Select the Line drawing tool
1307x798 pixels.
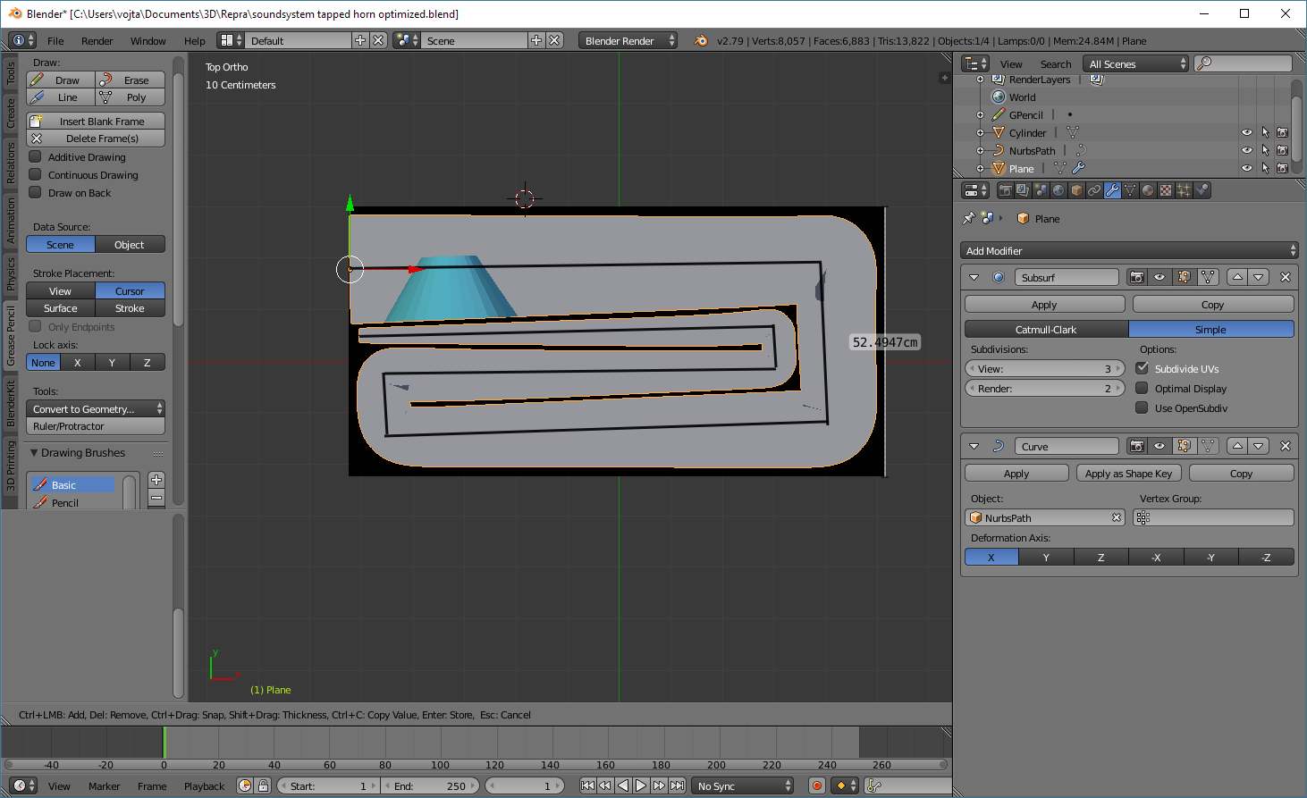[60, 97]
